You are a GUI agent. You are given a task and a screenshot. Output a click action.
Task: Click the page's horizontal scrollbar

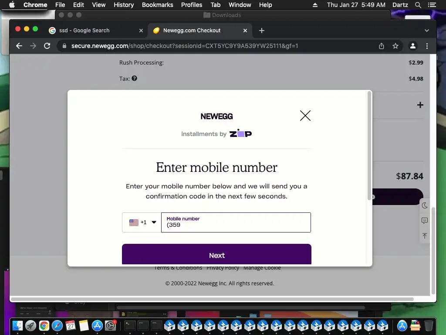point(212,299)
